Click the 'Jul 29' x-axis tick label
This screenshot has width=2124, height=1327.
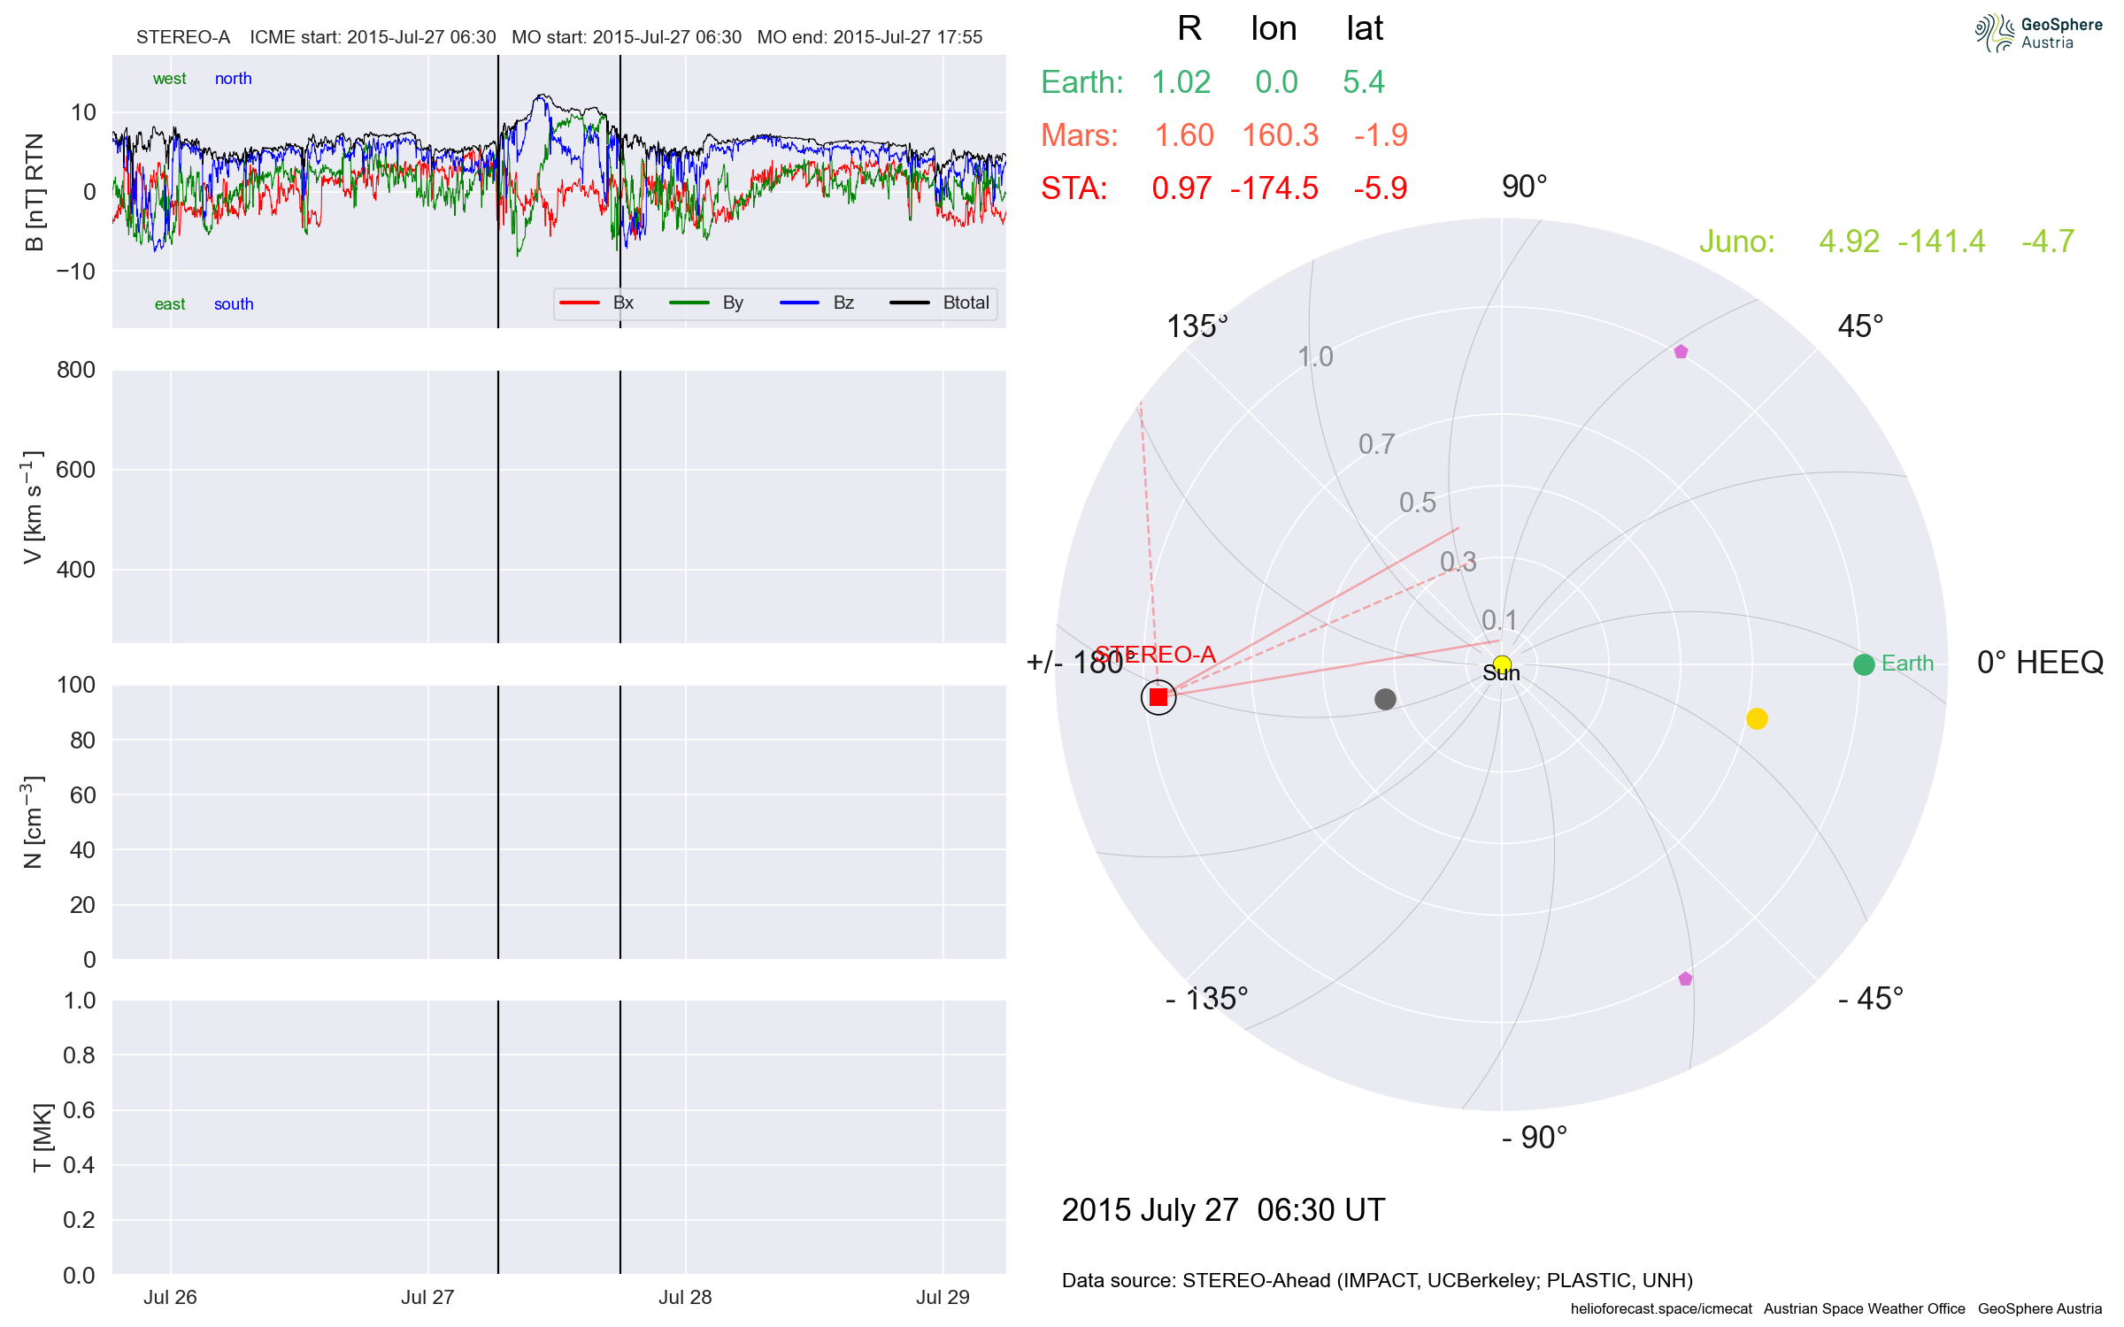(x=943, y=1298)
